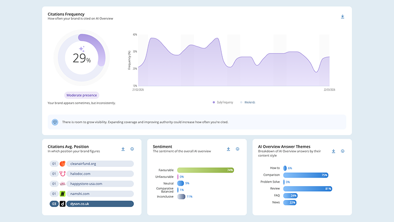Select the cleanairfund.org row
The image size is (394, 222).
[x=92, y=164]
